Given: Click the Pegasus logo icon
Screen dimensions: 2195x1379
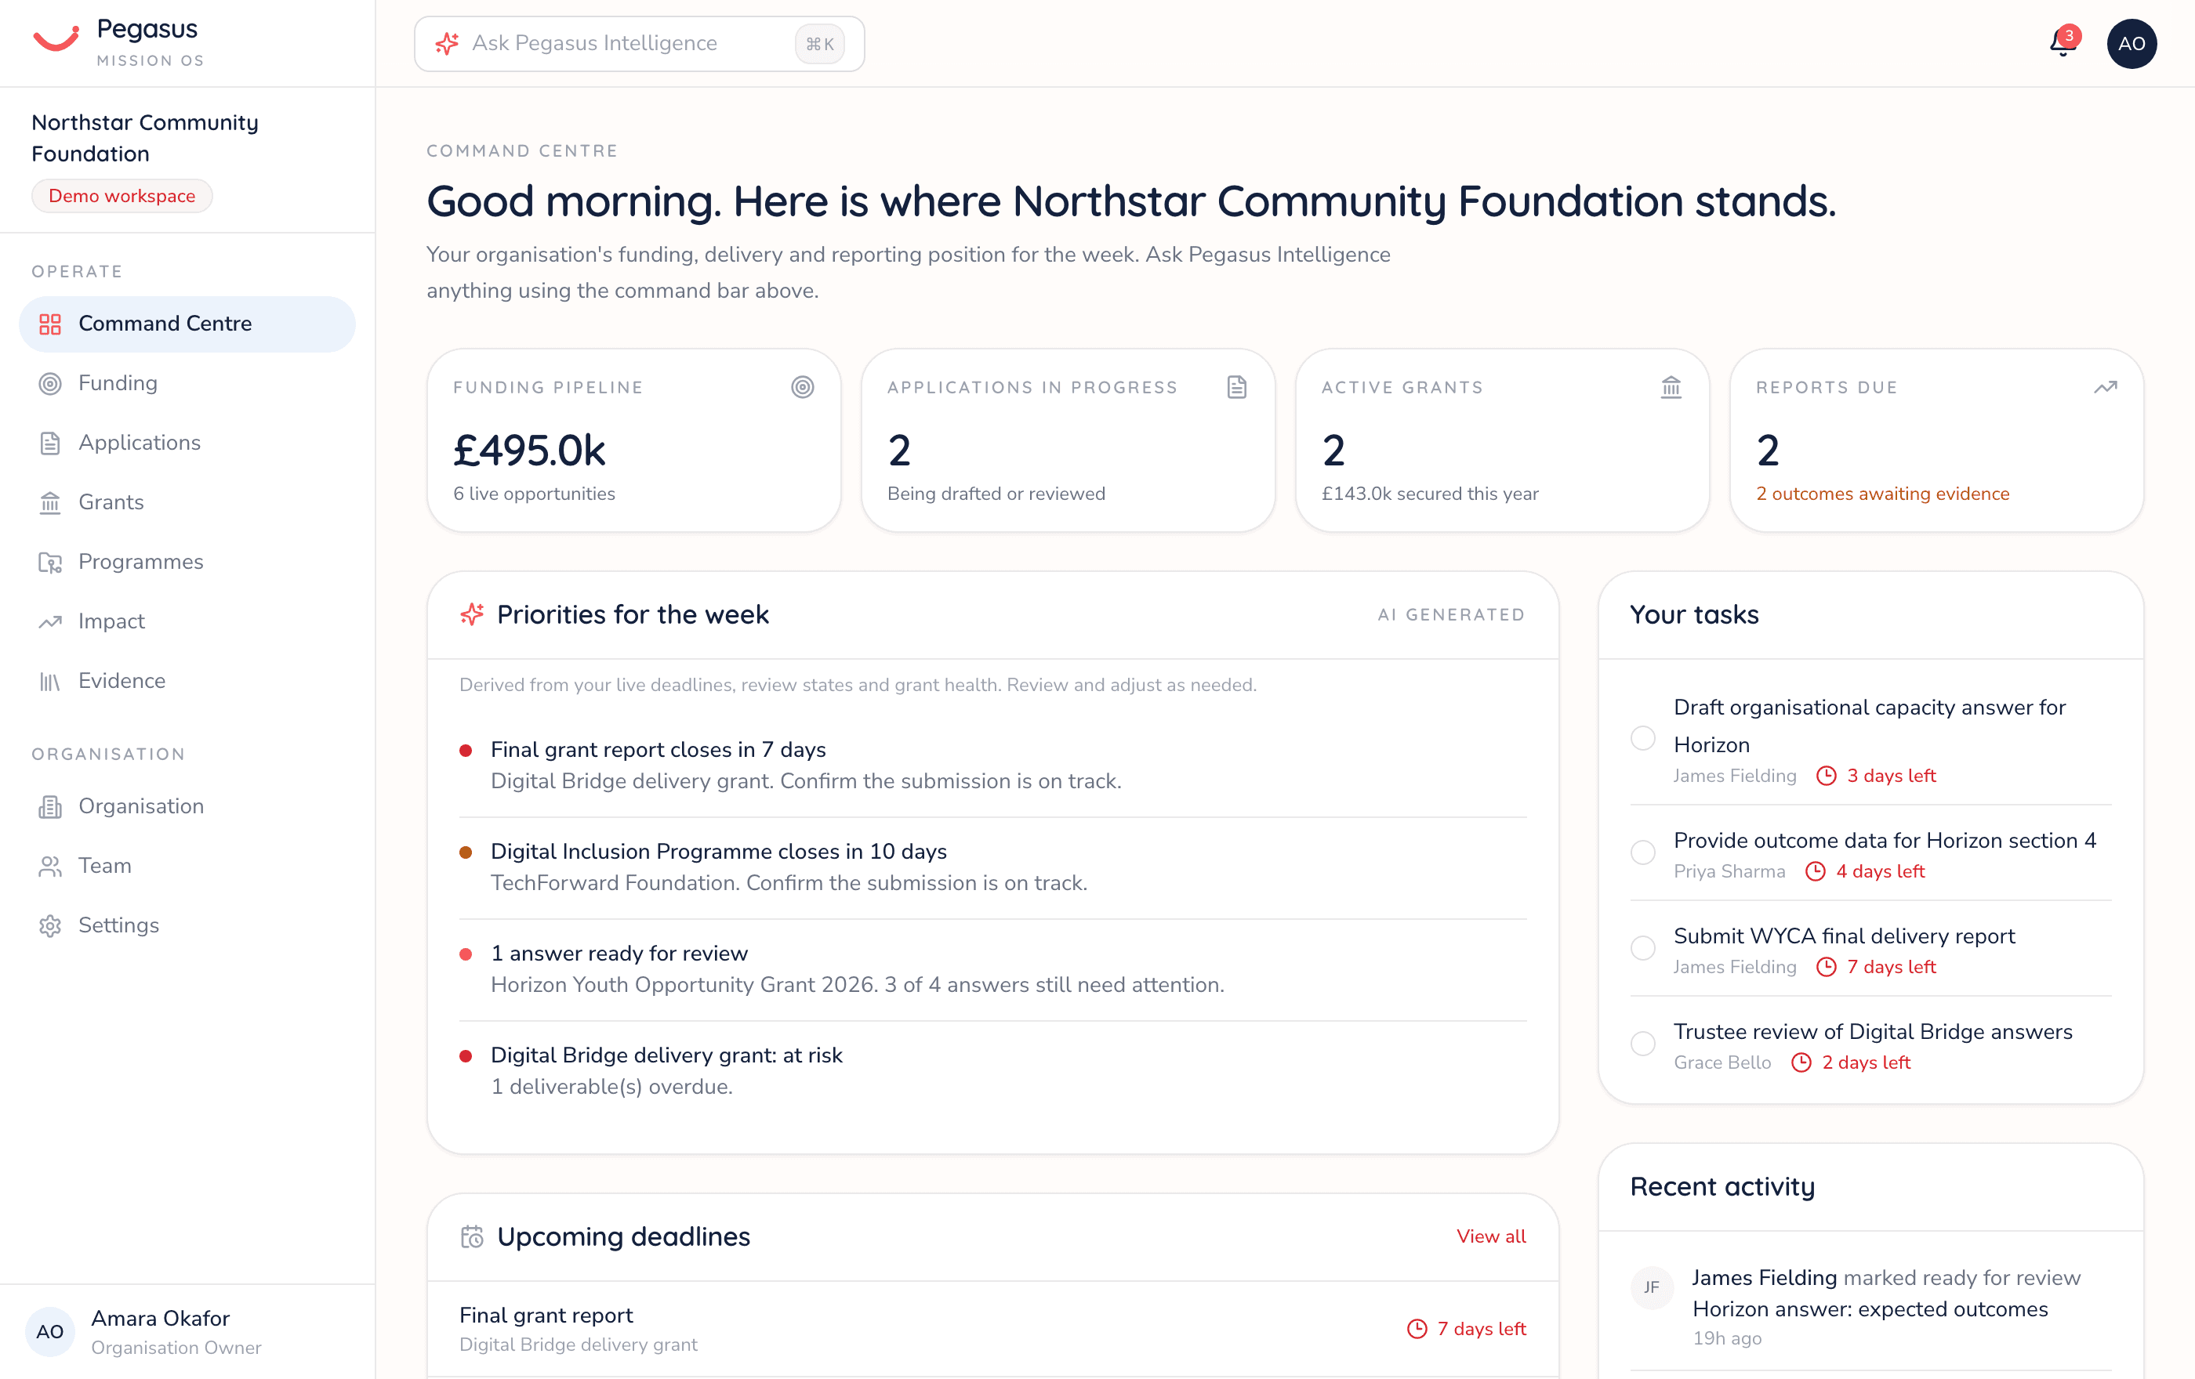Looking at the screenshot, I should click(56, 38).
